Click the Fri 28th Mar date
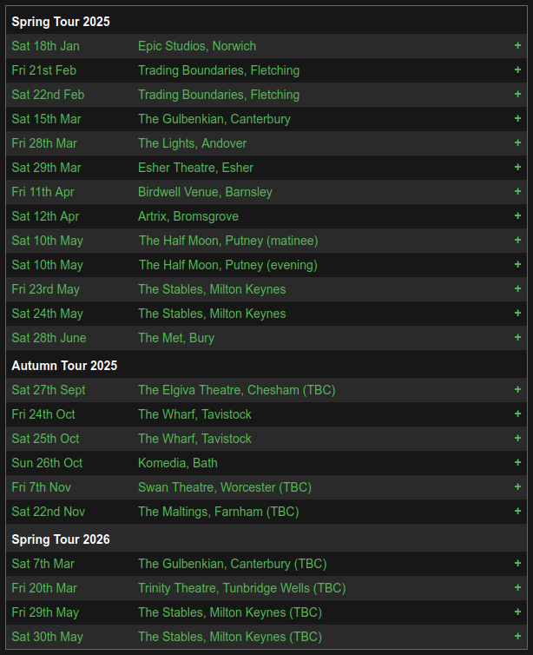This screenshot has height=655, width=533. point(44,143)
